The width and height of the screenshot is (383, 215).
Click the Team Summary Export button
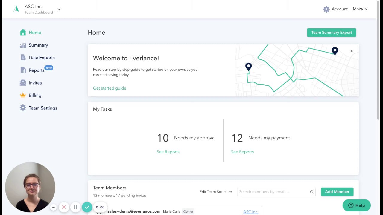coord(332,33)
